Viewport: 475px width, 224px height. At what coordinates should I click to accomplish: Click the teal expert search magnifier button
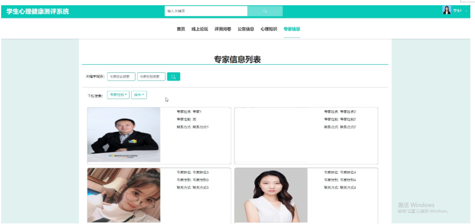pos(173,76)
